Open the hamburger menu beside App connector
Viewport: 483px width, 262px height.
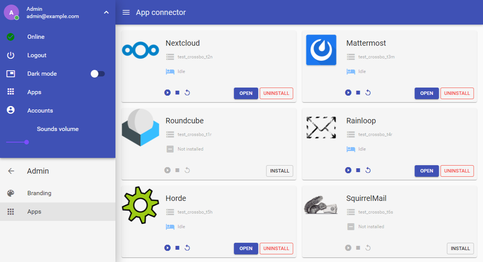click(126, 12)
